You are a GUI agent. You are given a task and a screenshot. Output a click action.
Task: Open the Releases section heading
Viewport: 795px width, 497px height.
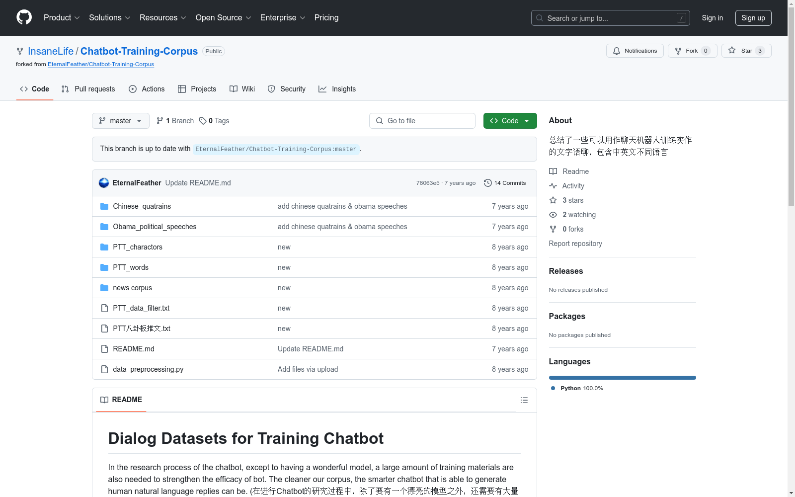pos(566,271)
